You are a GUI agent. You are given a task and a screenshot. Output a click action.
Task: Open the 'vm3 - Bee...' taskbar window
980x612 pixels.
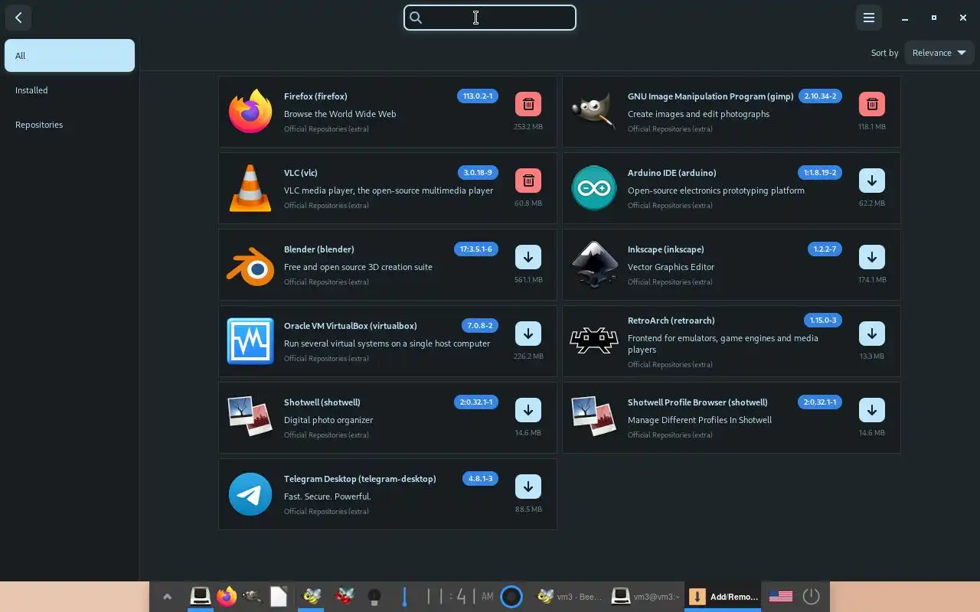[570, 597]
